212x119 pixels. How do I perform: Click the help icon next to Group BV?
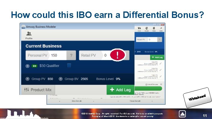click(x=61, y=79)
